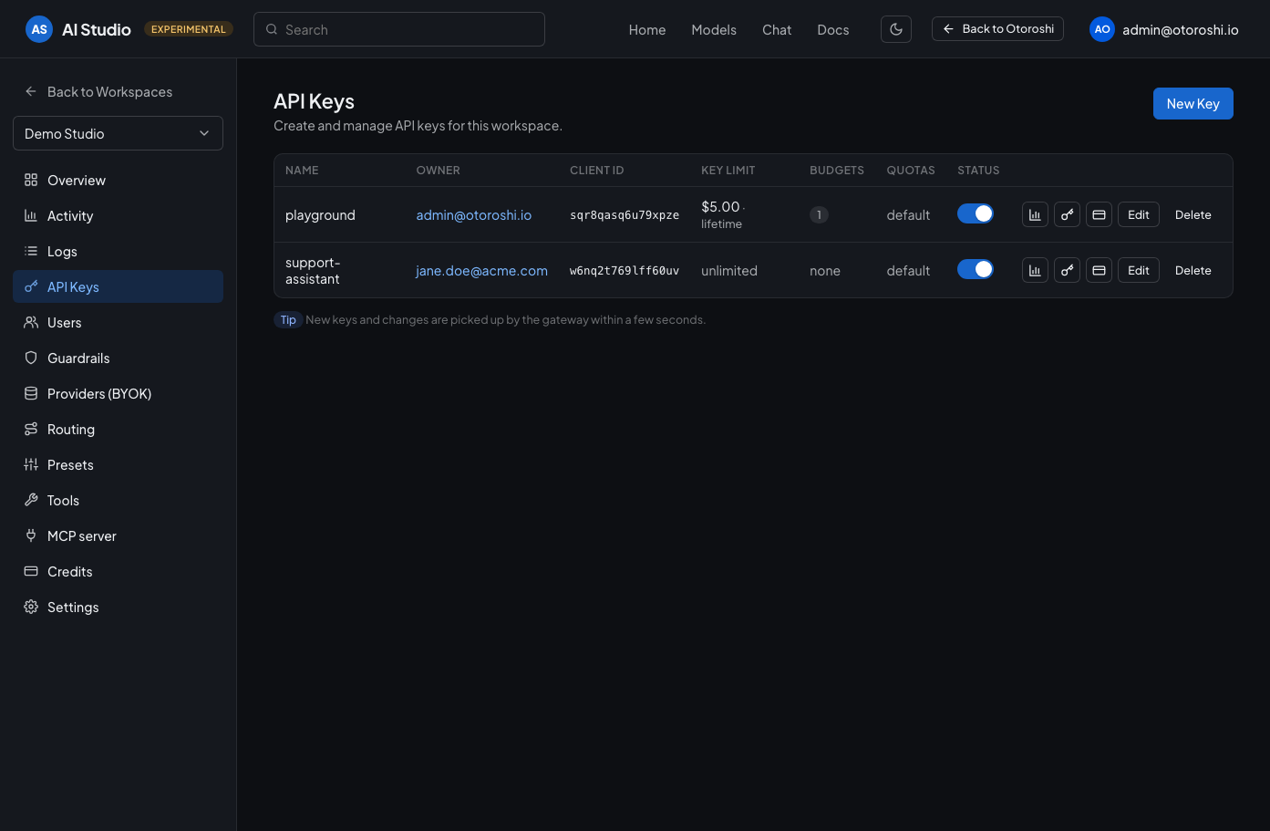The width and height of the screenshot is (1270, 831).
Task: Open Chat in top navigation
Action: click(x=777, y=29)
